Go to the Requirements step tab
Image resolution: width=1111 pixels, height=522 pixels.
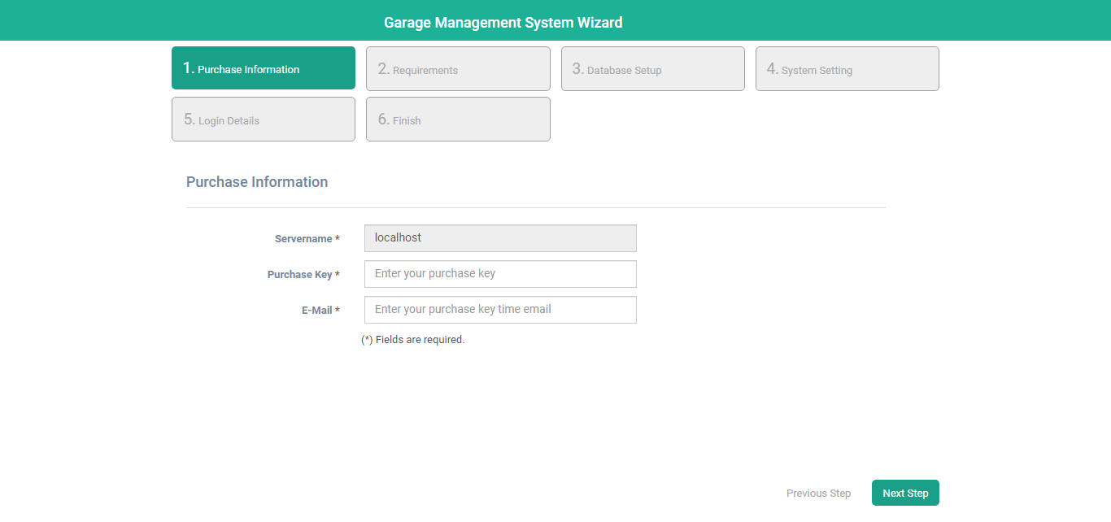(458, 69)
